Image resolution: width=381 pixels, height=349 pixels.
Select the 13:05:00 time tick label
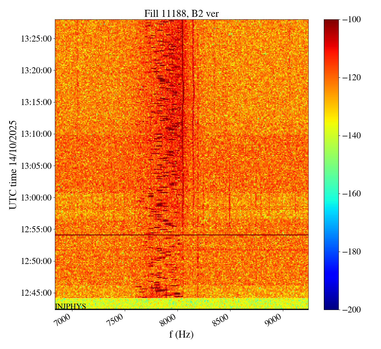coord(36,166)
